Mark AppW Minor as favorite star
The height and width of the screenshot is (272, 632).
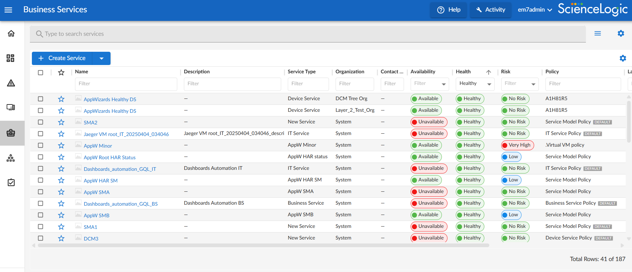click(x=61, y=146)
